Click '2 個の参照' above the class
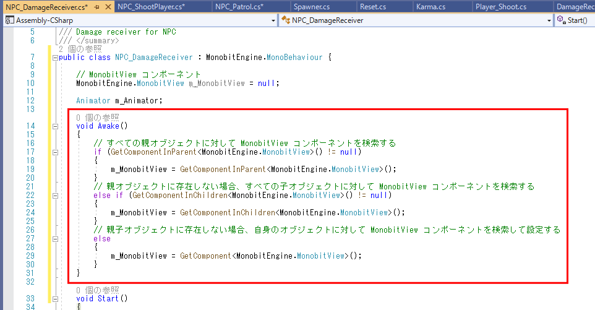This screenshot has height=310, width=595. point(80,49)
